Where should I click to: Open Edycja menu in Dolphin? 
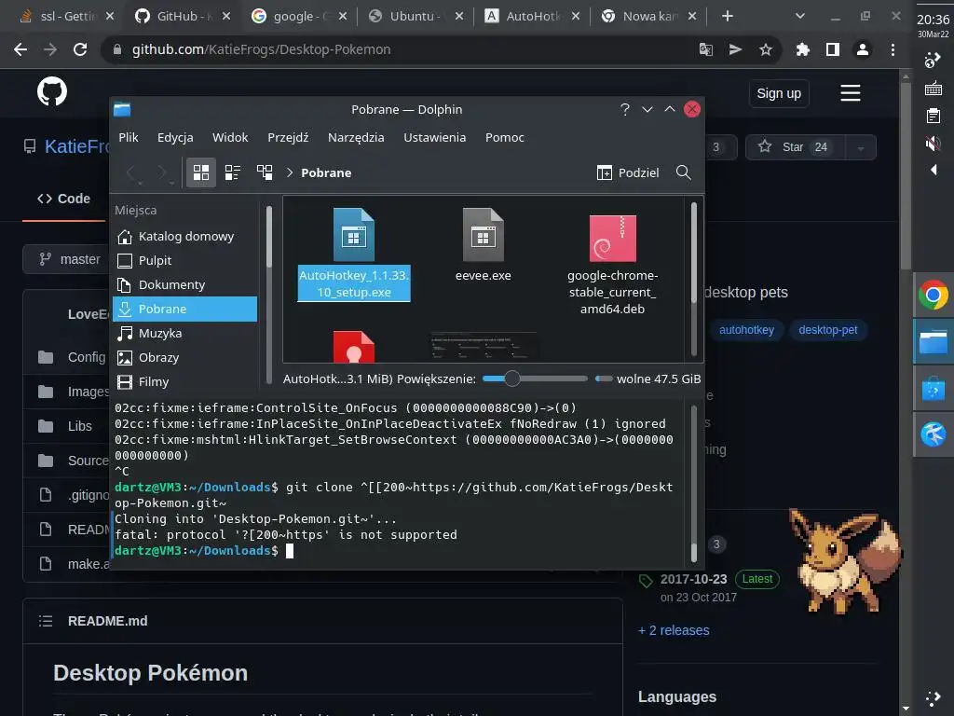coord(175,138)
